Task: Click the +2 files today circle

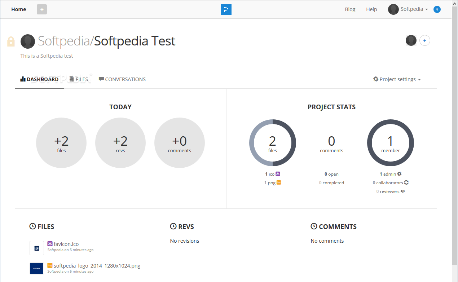Action: (x=61, y=143)
